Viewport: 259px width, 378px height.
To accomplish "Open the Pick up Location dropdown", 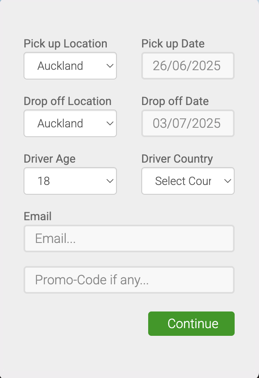I will pos(70,66).
